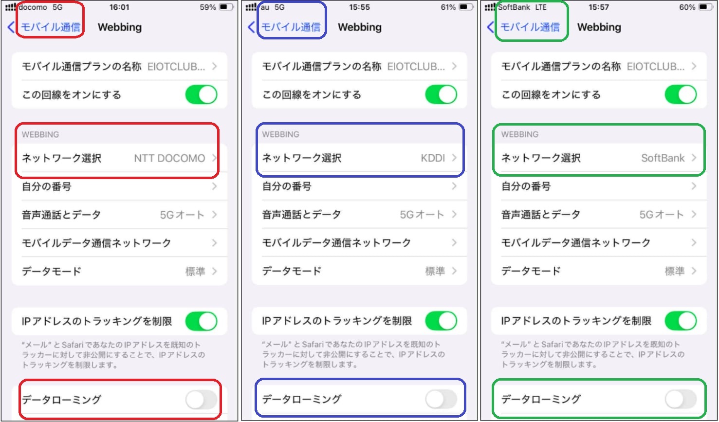Disable data roaming switch on docomo screen
The image size is (719, 422).
tap(201, 400)
